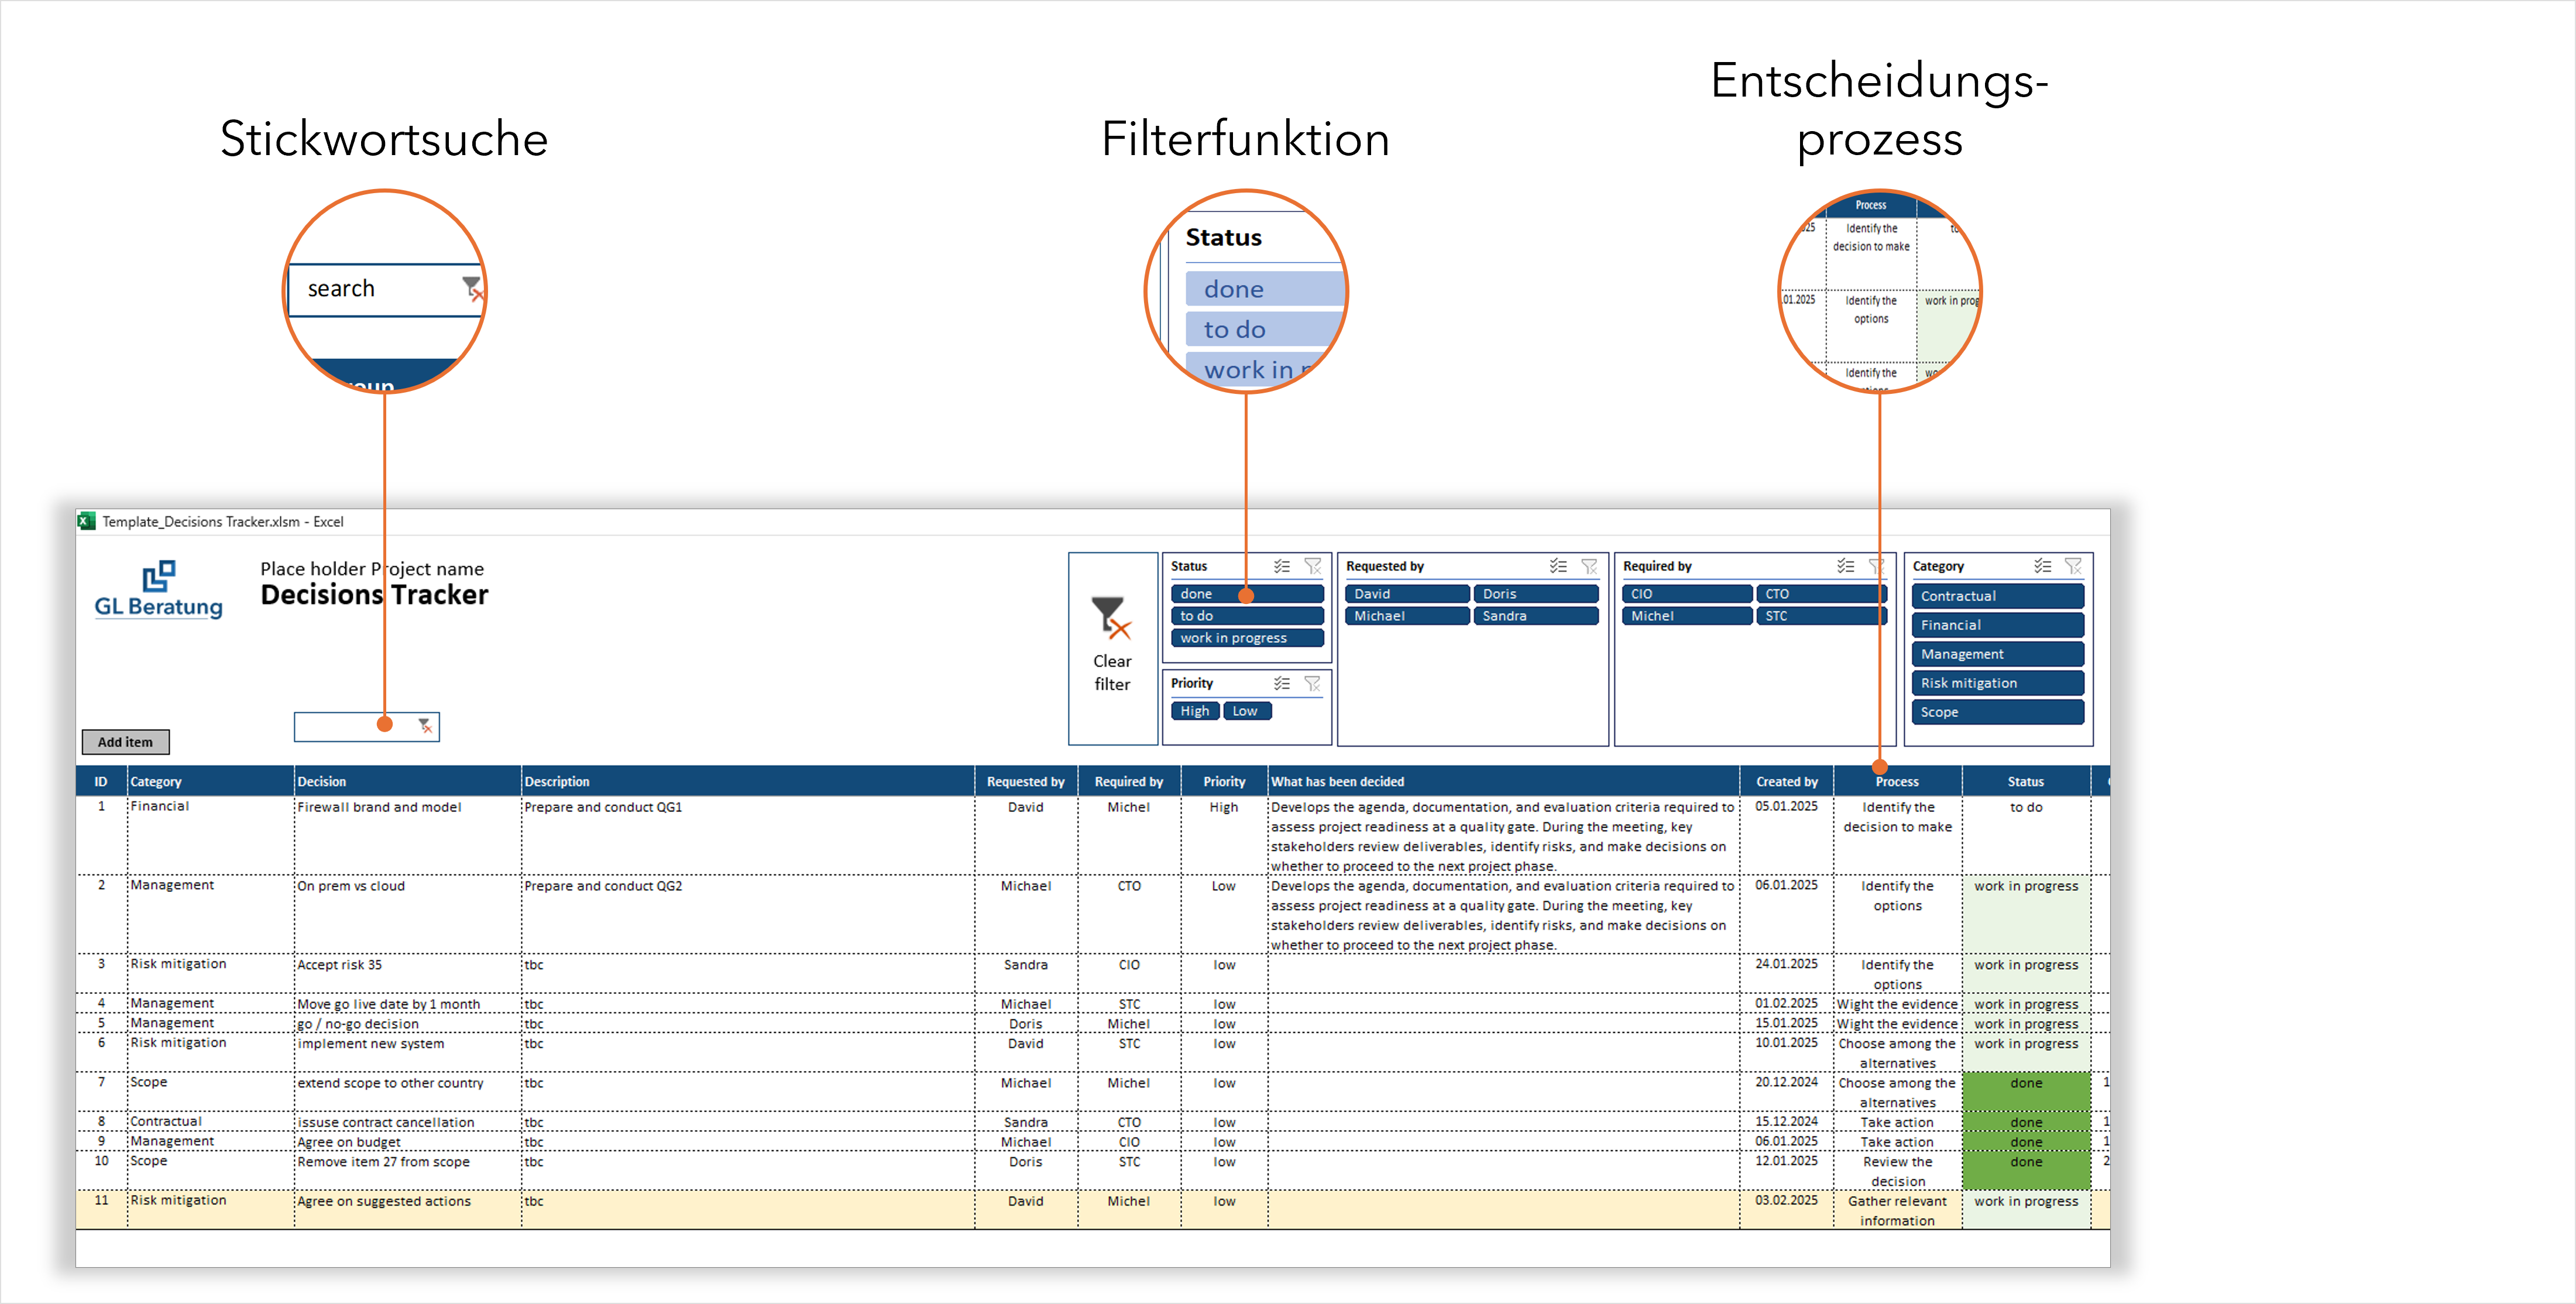This screenshot has height=1304, width=2576.
Task: Click the Priority column header in table
Action: (x=1224, y=782)
